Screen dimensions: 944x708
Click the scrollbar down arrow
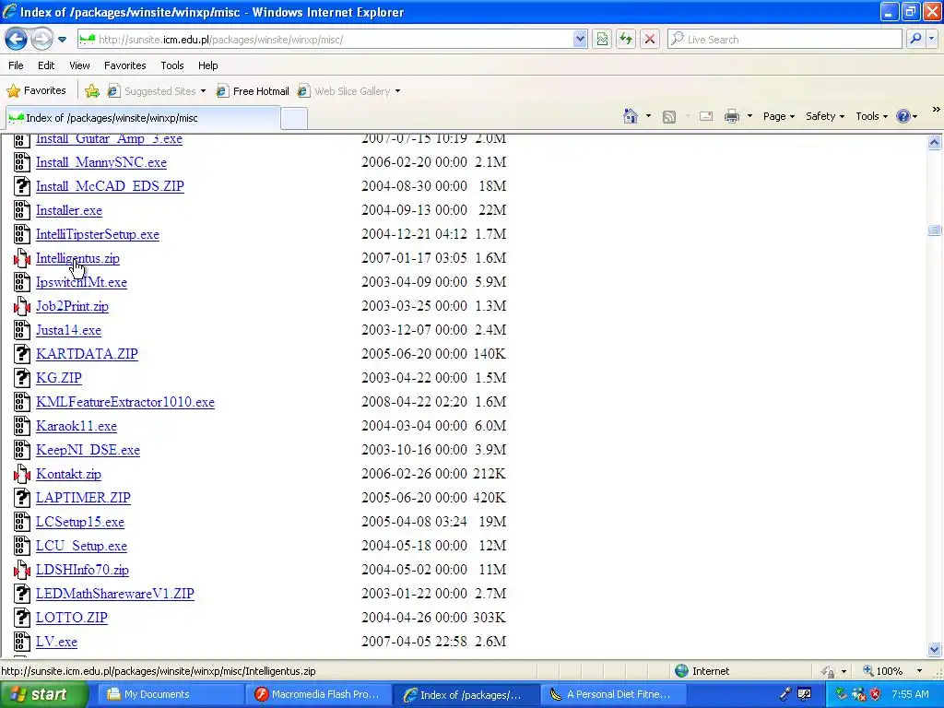pyautogui.click(x=935, y=649)
